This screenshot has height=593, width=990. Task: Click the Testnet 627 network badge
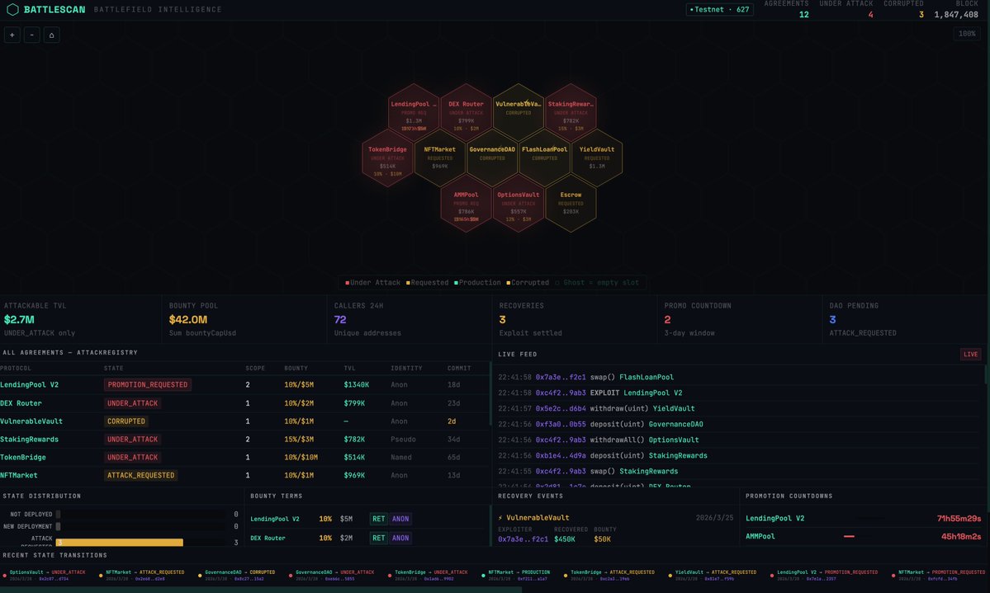719,9
